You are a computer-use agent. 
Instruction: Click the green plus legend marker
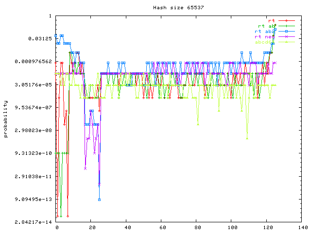click(x=287, y=26)
